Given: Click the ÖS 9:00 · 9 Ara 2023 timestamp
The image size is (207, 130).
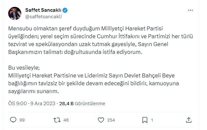Looking at the screenshot, I should click(32, 104).
